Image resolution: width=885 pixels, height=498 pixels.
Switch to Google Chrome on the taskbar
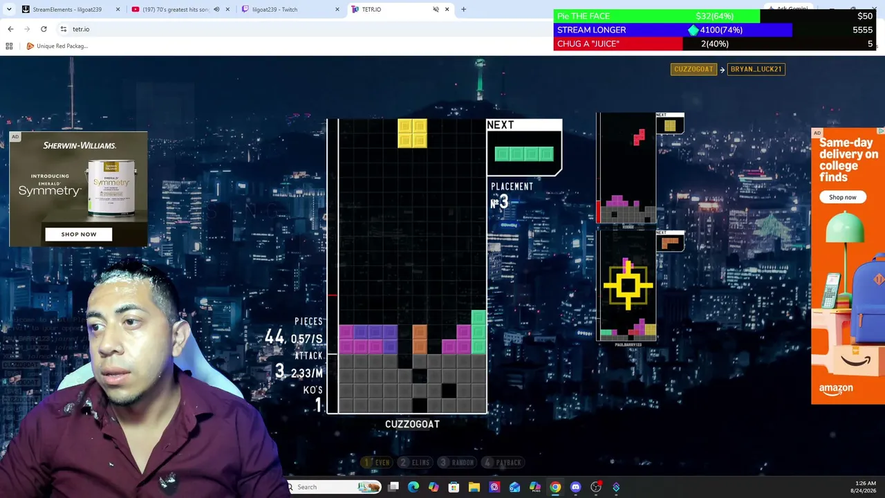(555, 487)
